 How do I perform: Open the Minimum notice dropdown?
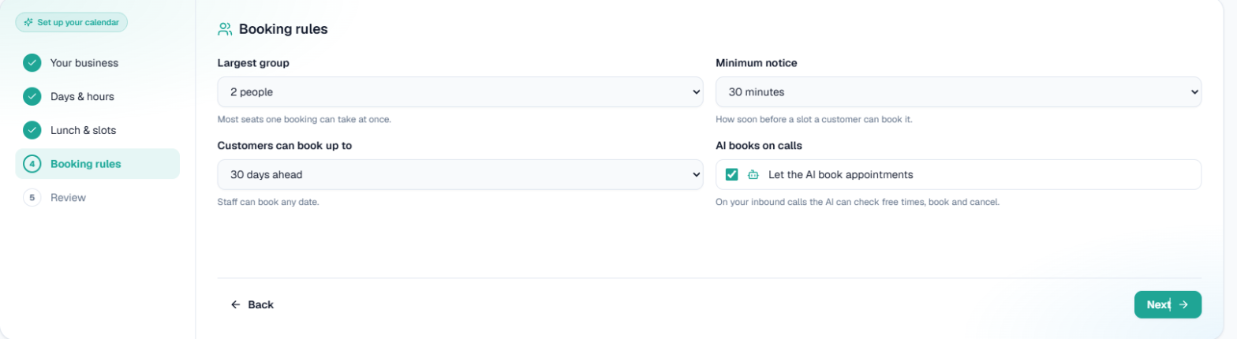click(x=959, y=91)
